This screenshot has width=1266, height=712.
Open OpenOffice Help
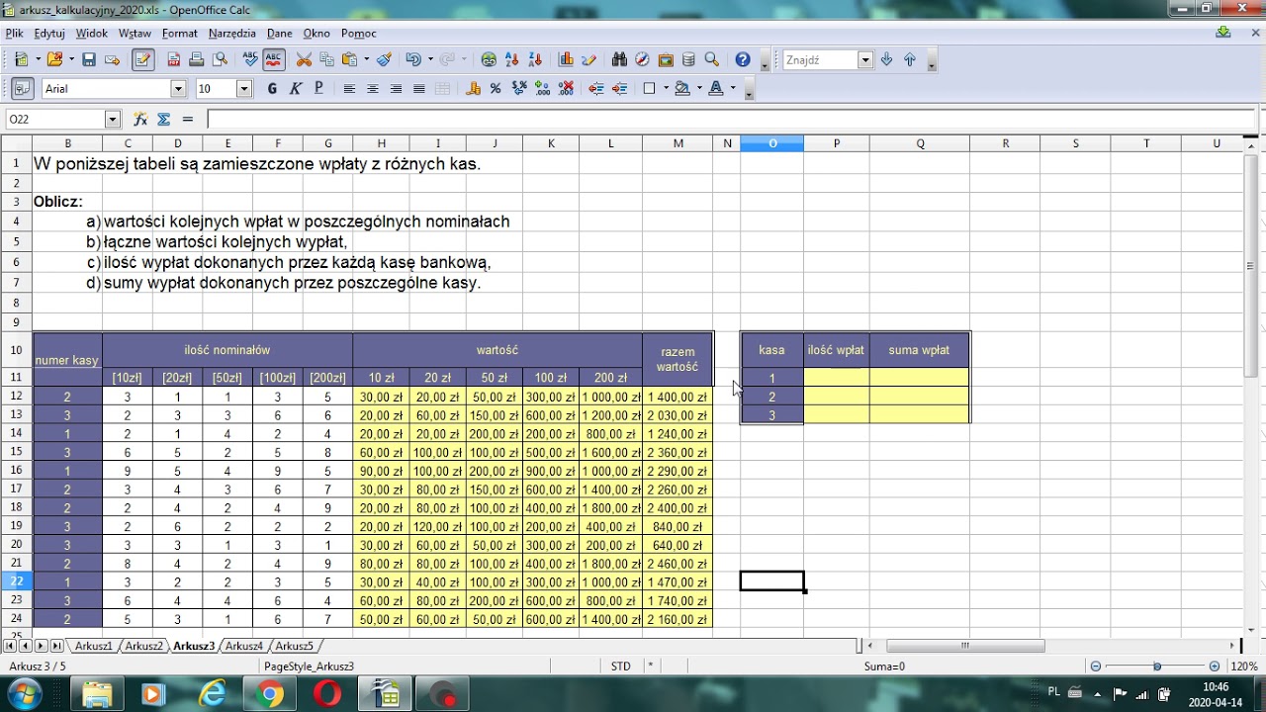743,59
